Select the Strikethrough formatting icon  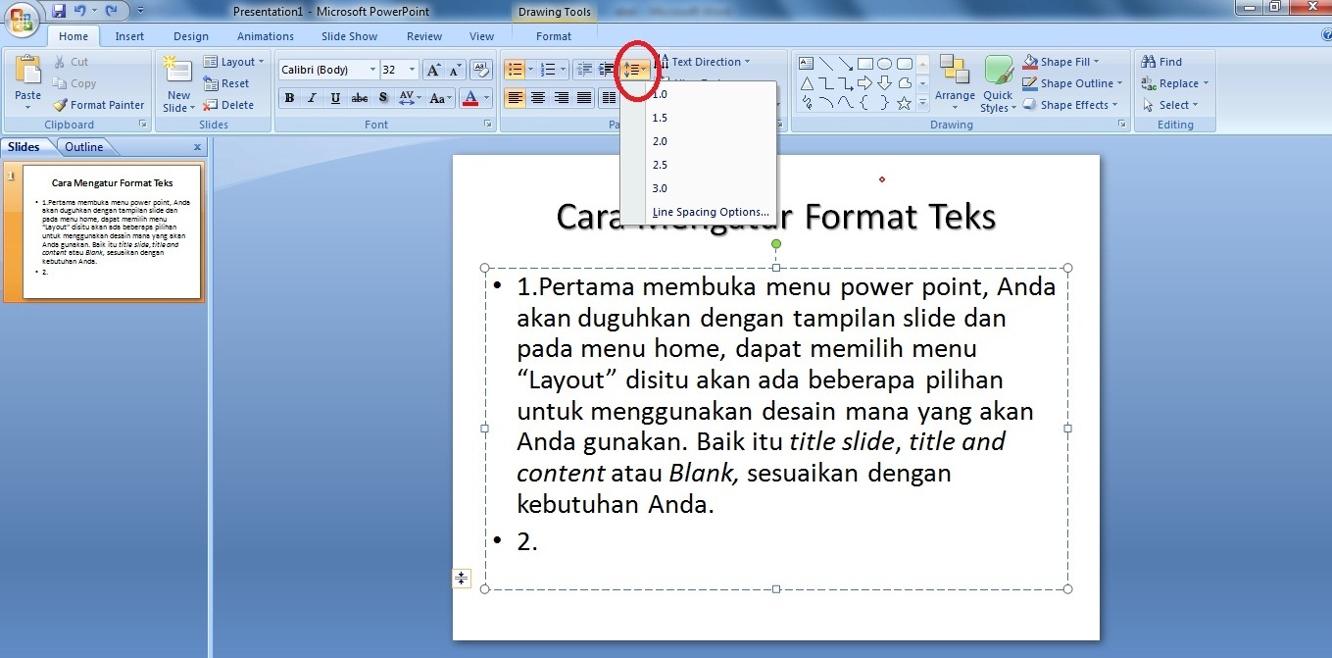[360, 97]
